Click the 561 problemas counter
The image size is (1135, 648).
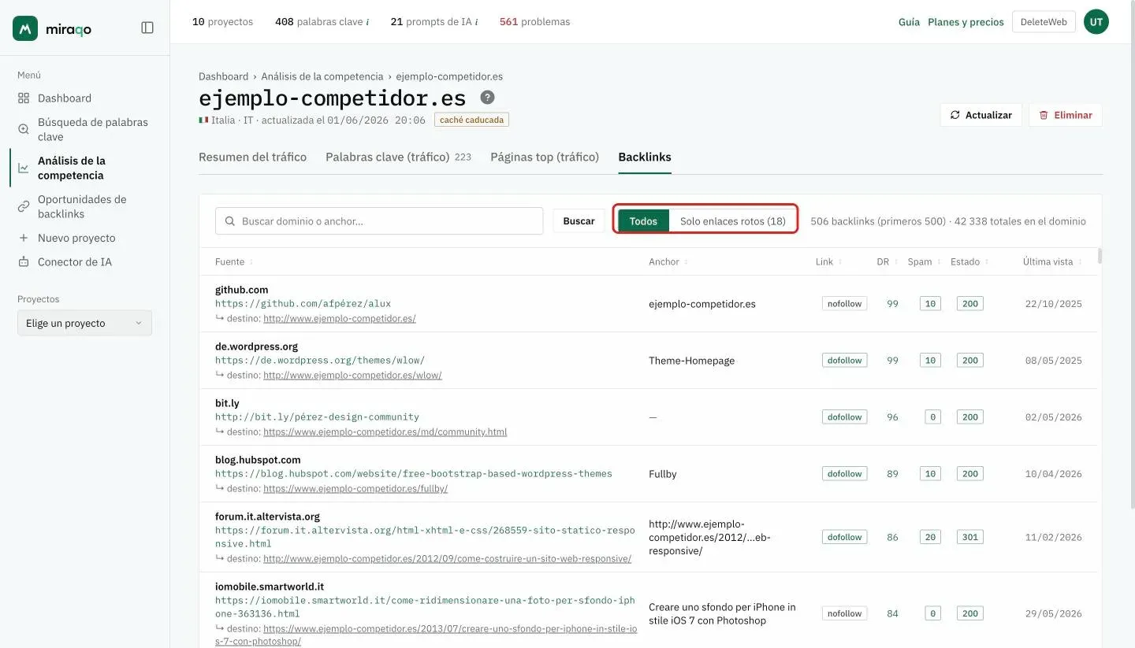[535, 22]
